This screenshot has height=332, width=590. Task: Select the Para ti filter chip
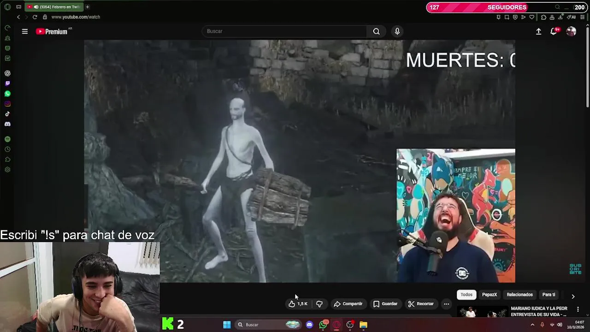click(x=549, y=295)
